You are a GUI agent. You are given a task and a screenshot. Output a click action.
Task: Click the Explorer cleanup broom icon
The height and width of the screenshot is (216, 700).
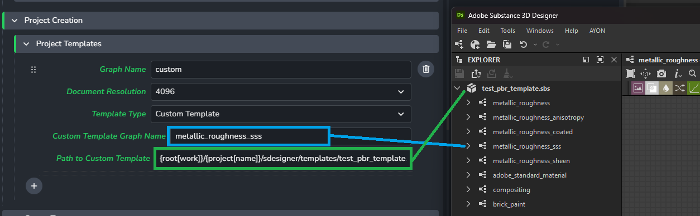coord(507,73)
